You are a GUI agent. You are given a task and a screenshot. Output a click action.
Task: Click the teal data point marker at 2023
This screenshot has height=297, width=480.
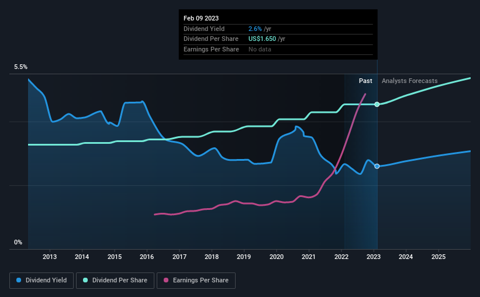pyautogui.click(x=377, y=105)
